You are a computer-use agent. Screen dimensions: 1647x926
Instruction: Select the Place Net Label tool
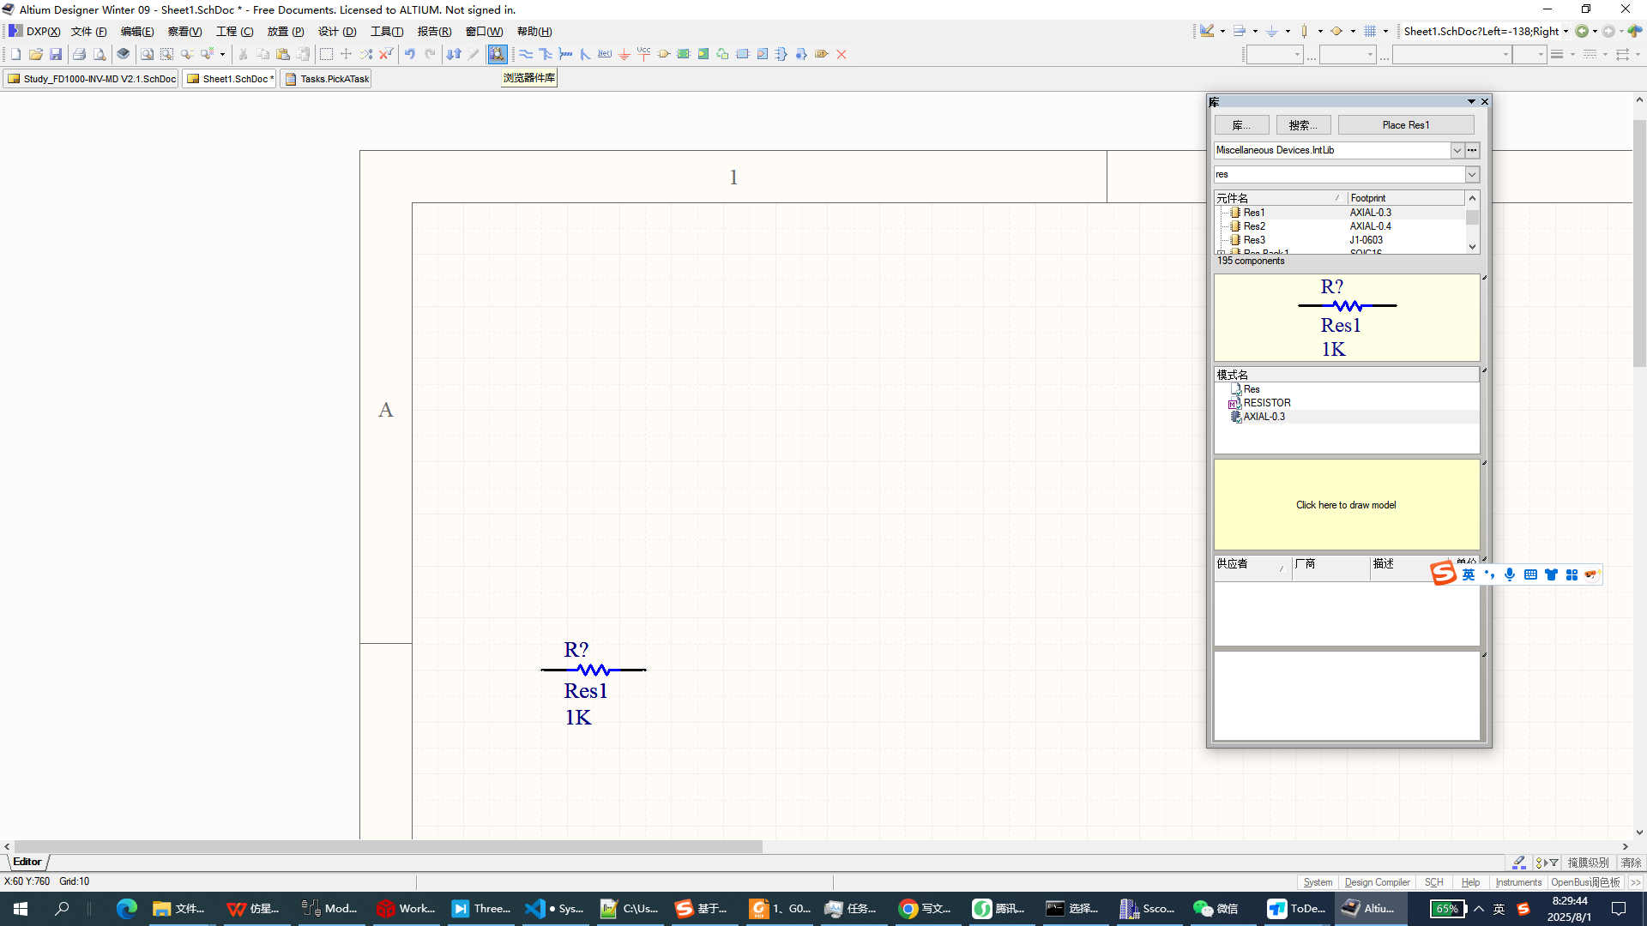click(605, 54)
